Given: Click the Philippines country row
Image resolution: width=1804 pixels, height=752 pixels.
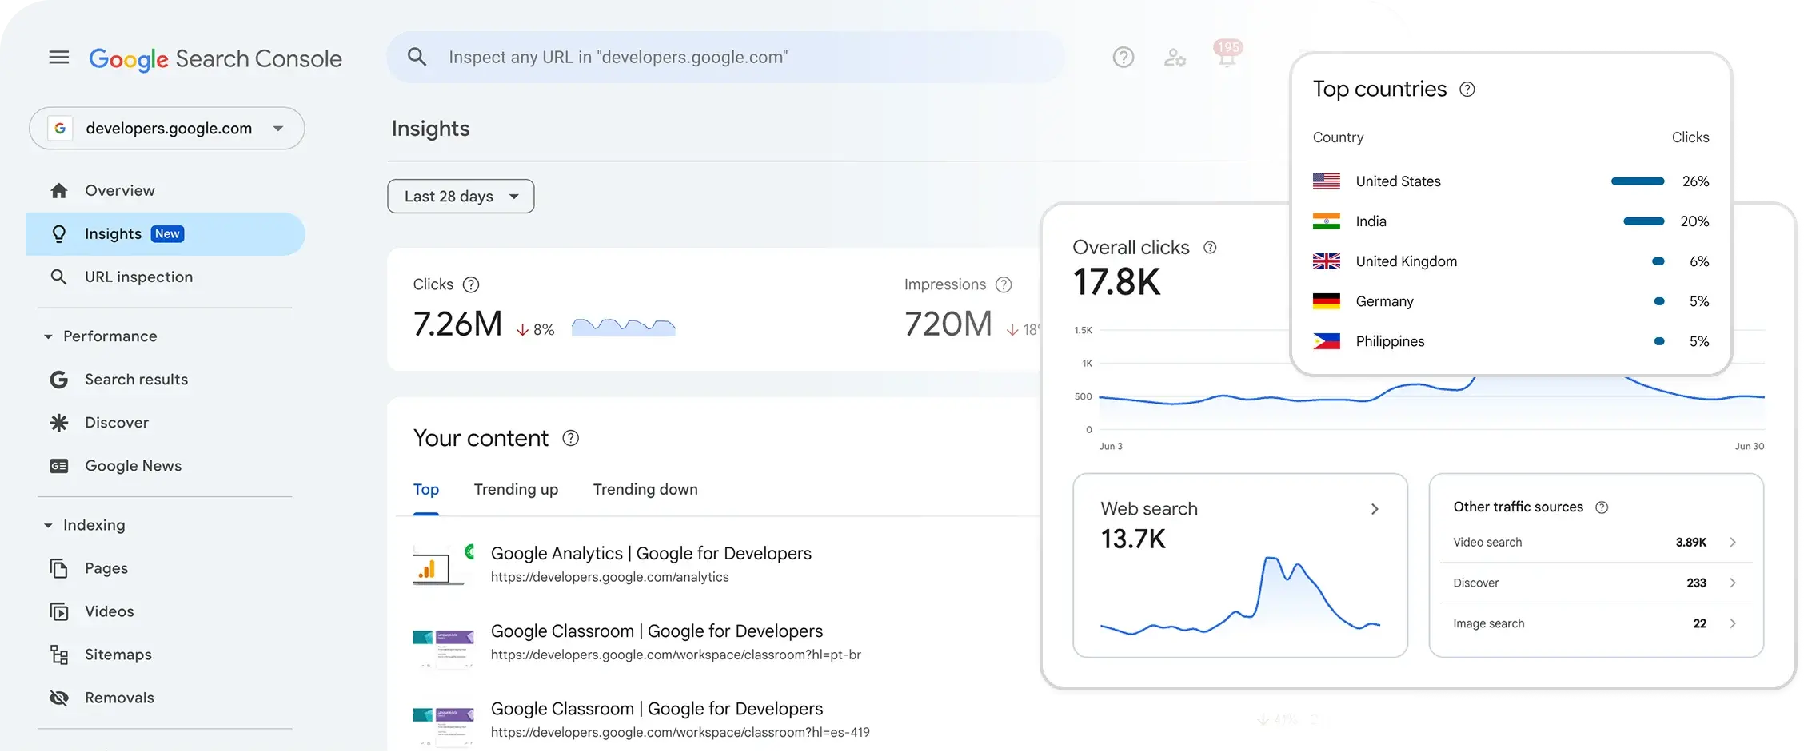Looking at the screenshot, I should pos(1511,342).
